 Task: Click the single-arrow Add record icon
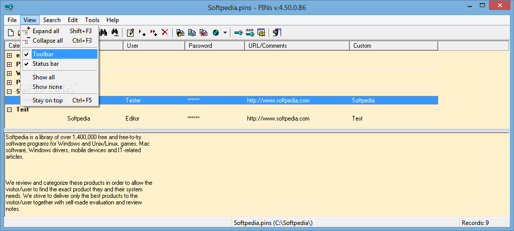pyautogui.click(x=142, y=33)
